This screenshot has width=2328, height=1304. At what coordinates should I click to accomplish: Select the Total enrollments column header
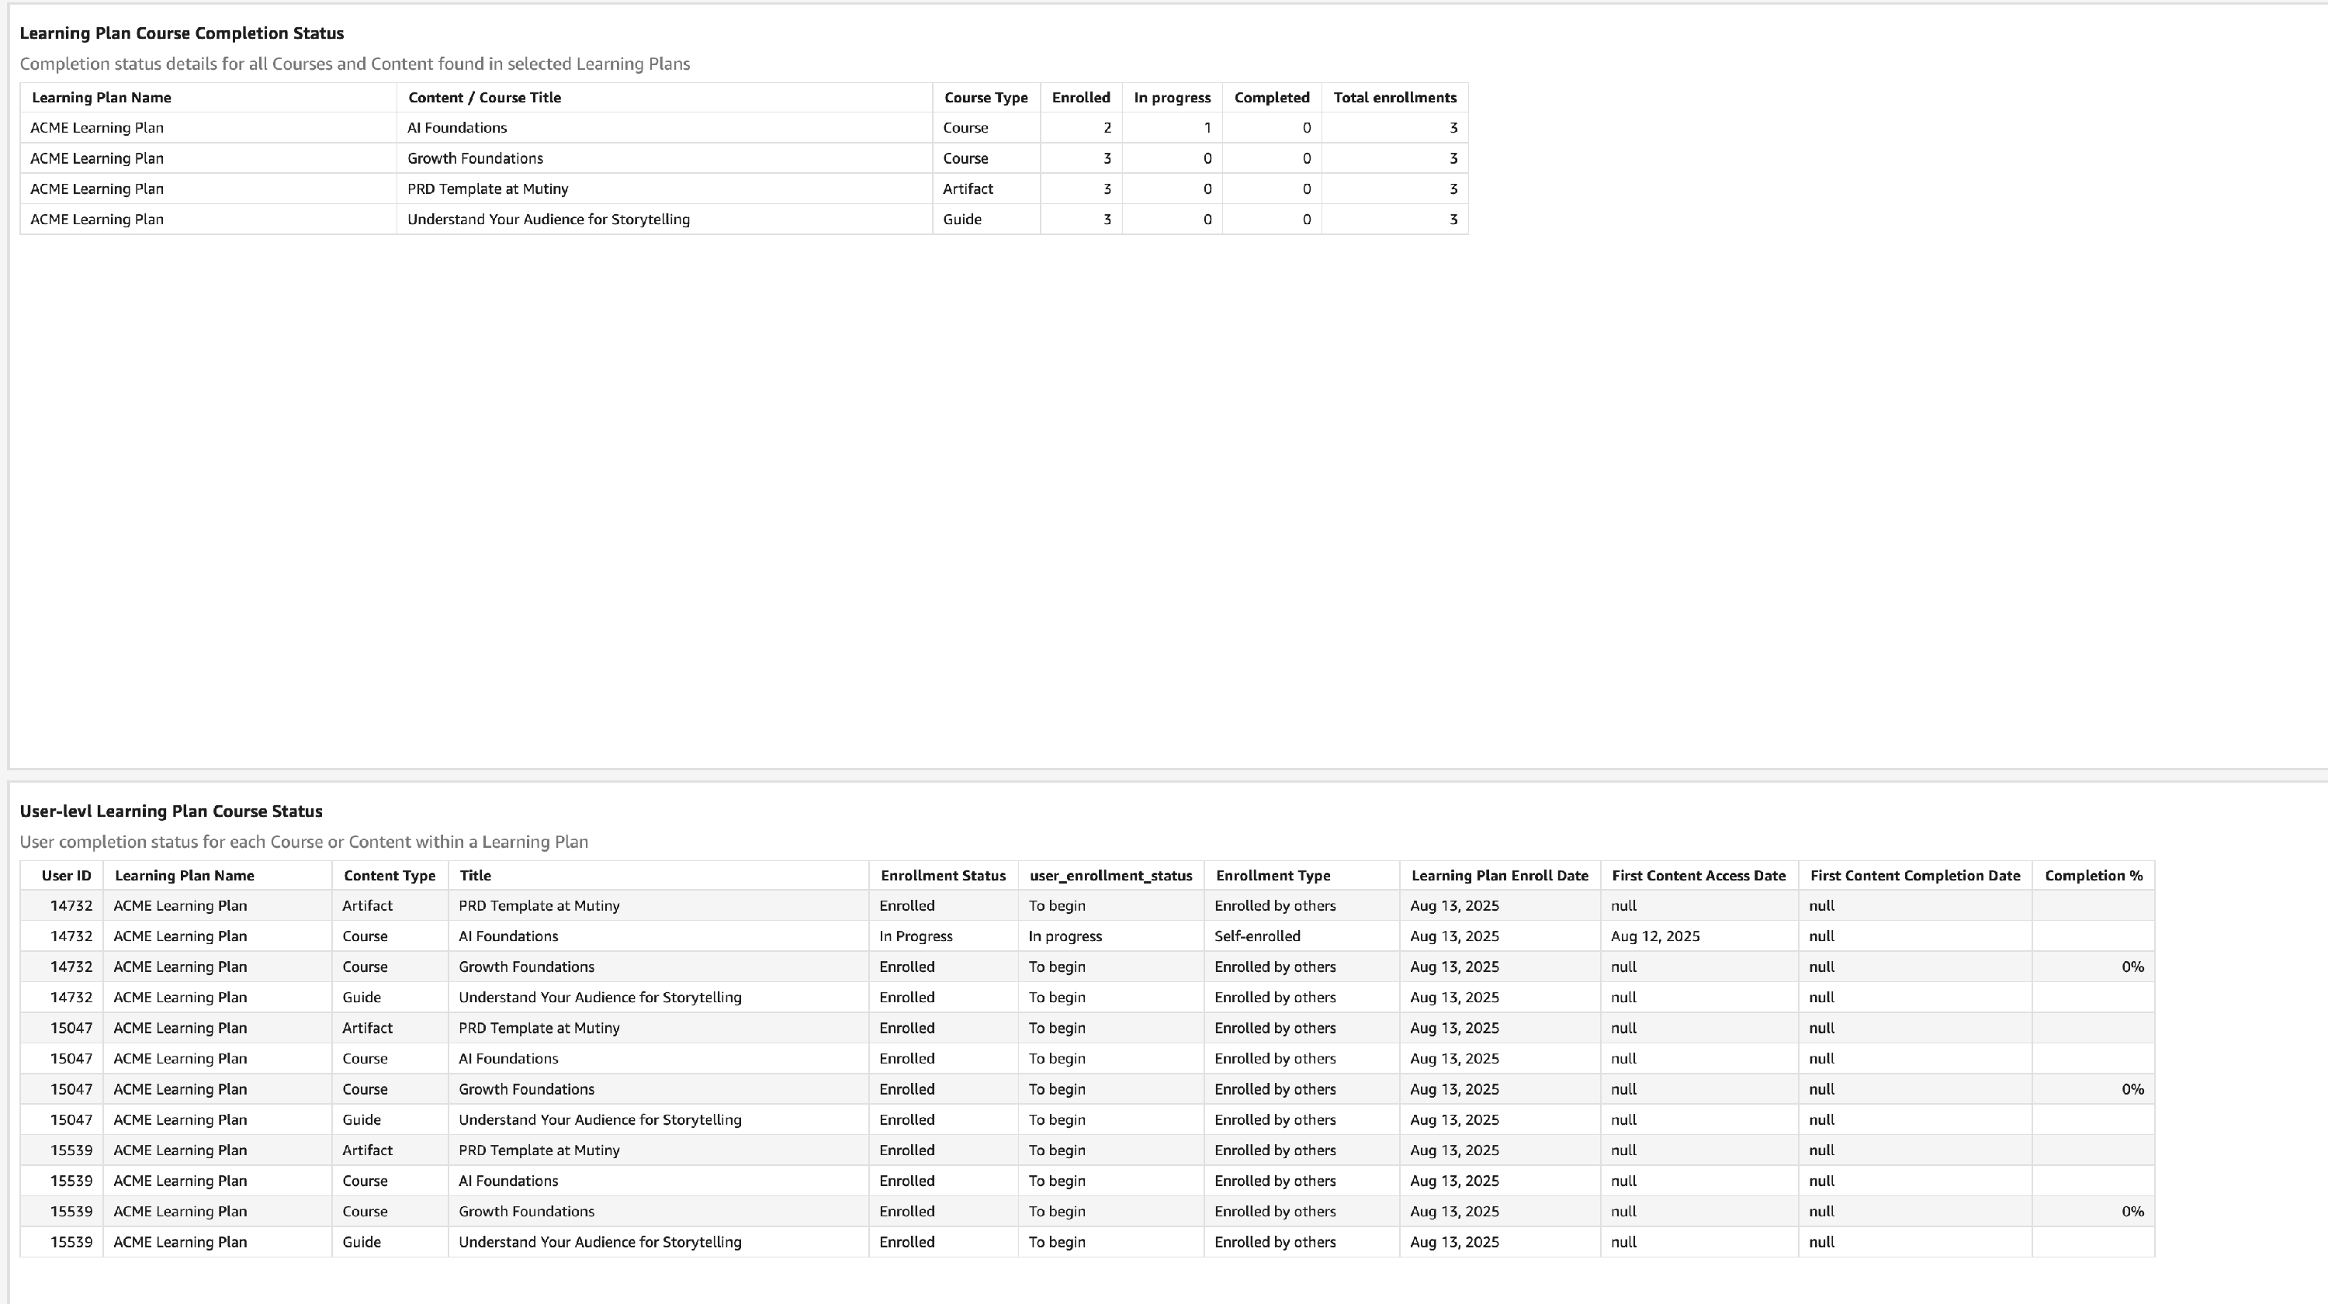(1394, 98)
